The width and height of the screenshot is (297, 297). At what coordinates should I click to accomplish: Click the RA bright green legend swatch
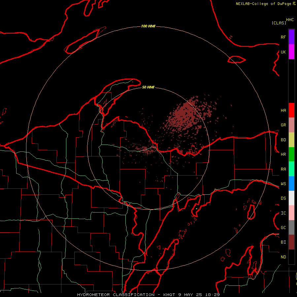tap(291, 169)
